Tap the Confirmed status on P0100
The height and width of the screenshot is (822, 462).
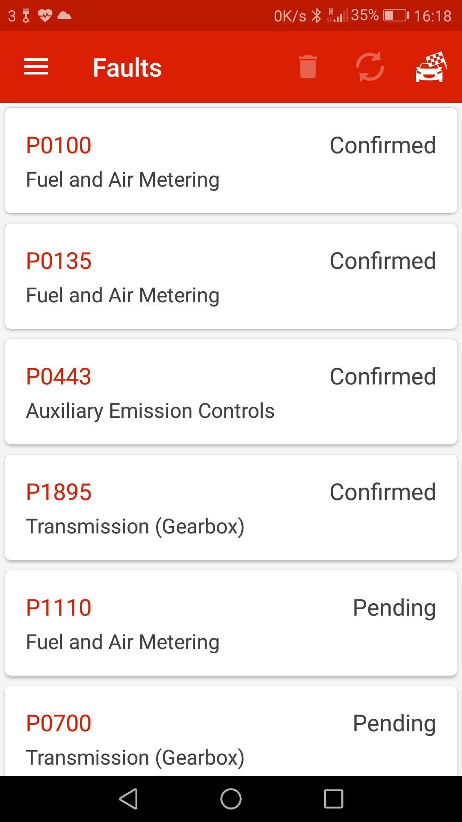[382, 146]
